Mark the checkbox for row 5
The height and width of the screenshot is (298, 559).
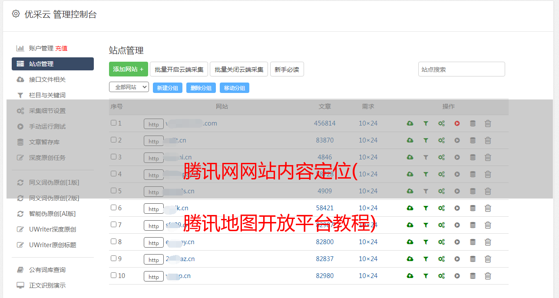pyautogui.click(x=114, y=191)
